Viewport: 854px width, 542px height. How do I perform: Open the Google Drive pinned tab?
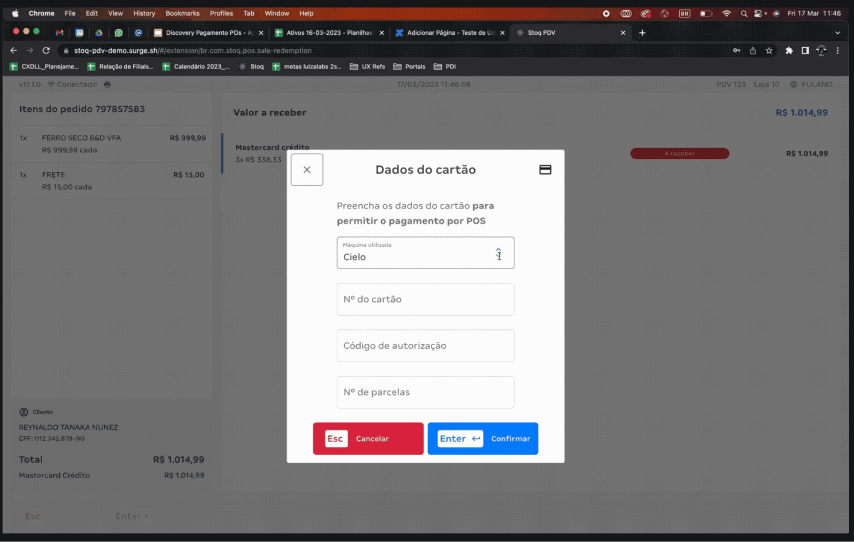99,32
